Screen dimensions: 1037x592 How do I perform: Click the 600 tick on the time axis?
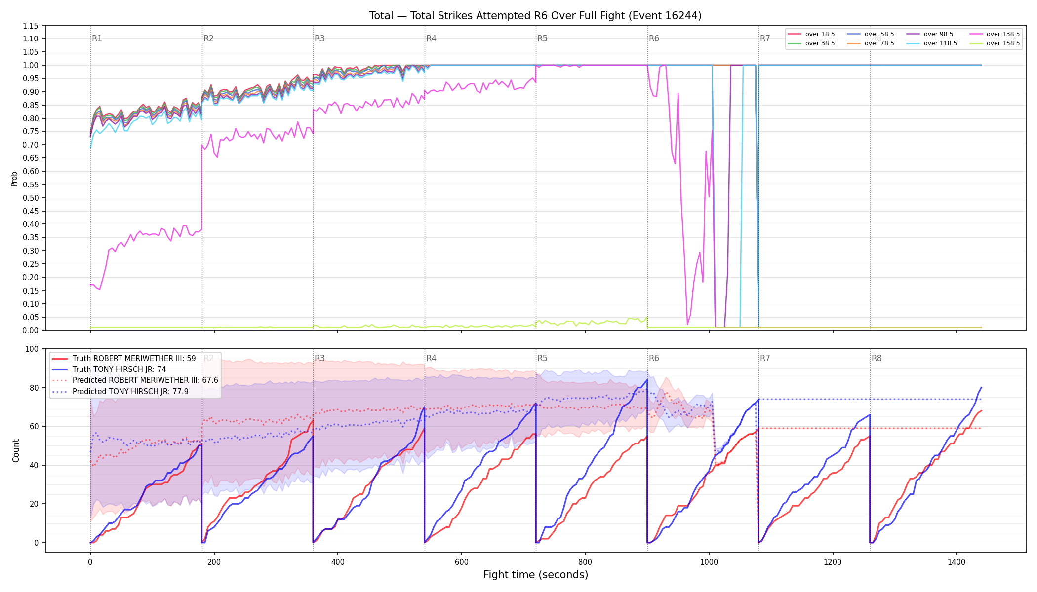[x=462, y=561]
